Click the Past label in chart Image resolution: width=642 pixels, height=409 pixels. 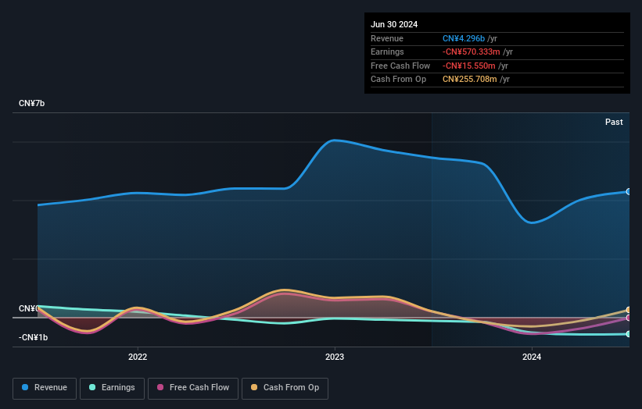[x=614, y=122]
